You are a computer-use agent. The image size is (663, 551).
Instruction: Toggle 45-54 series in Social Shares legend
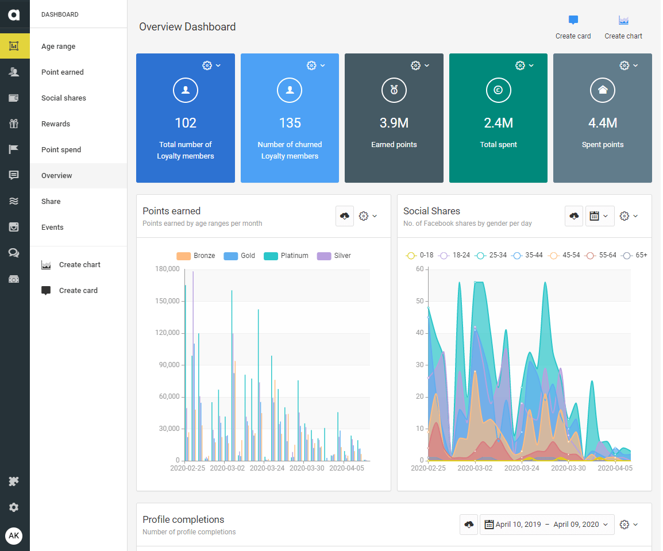[x=564, y=256]
